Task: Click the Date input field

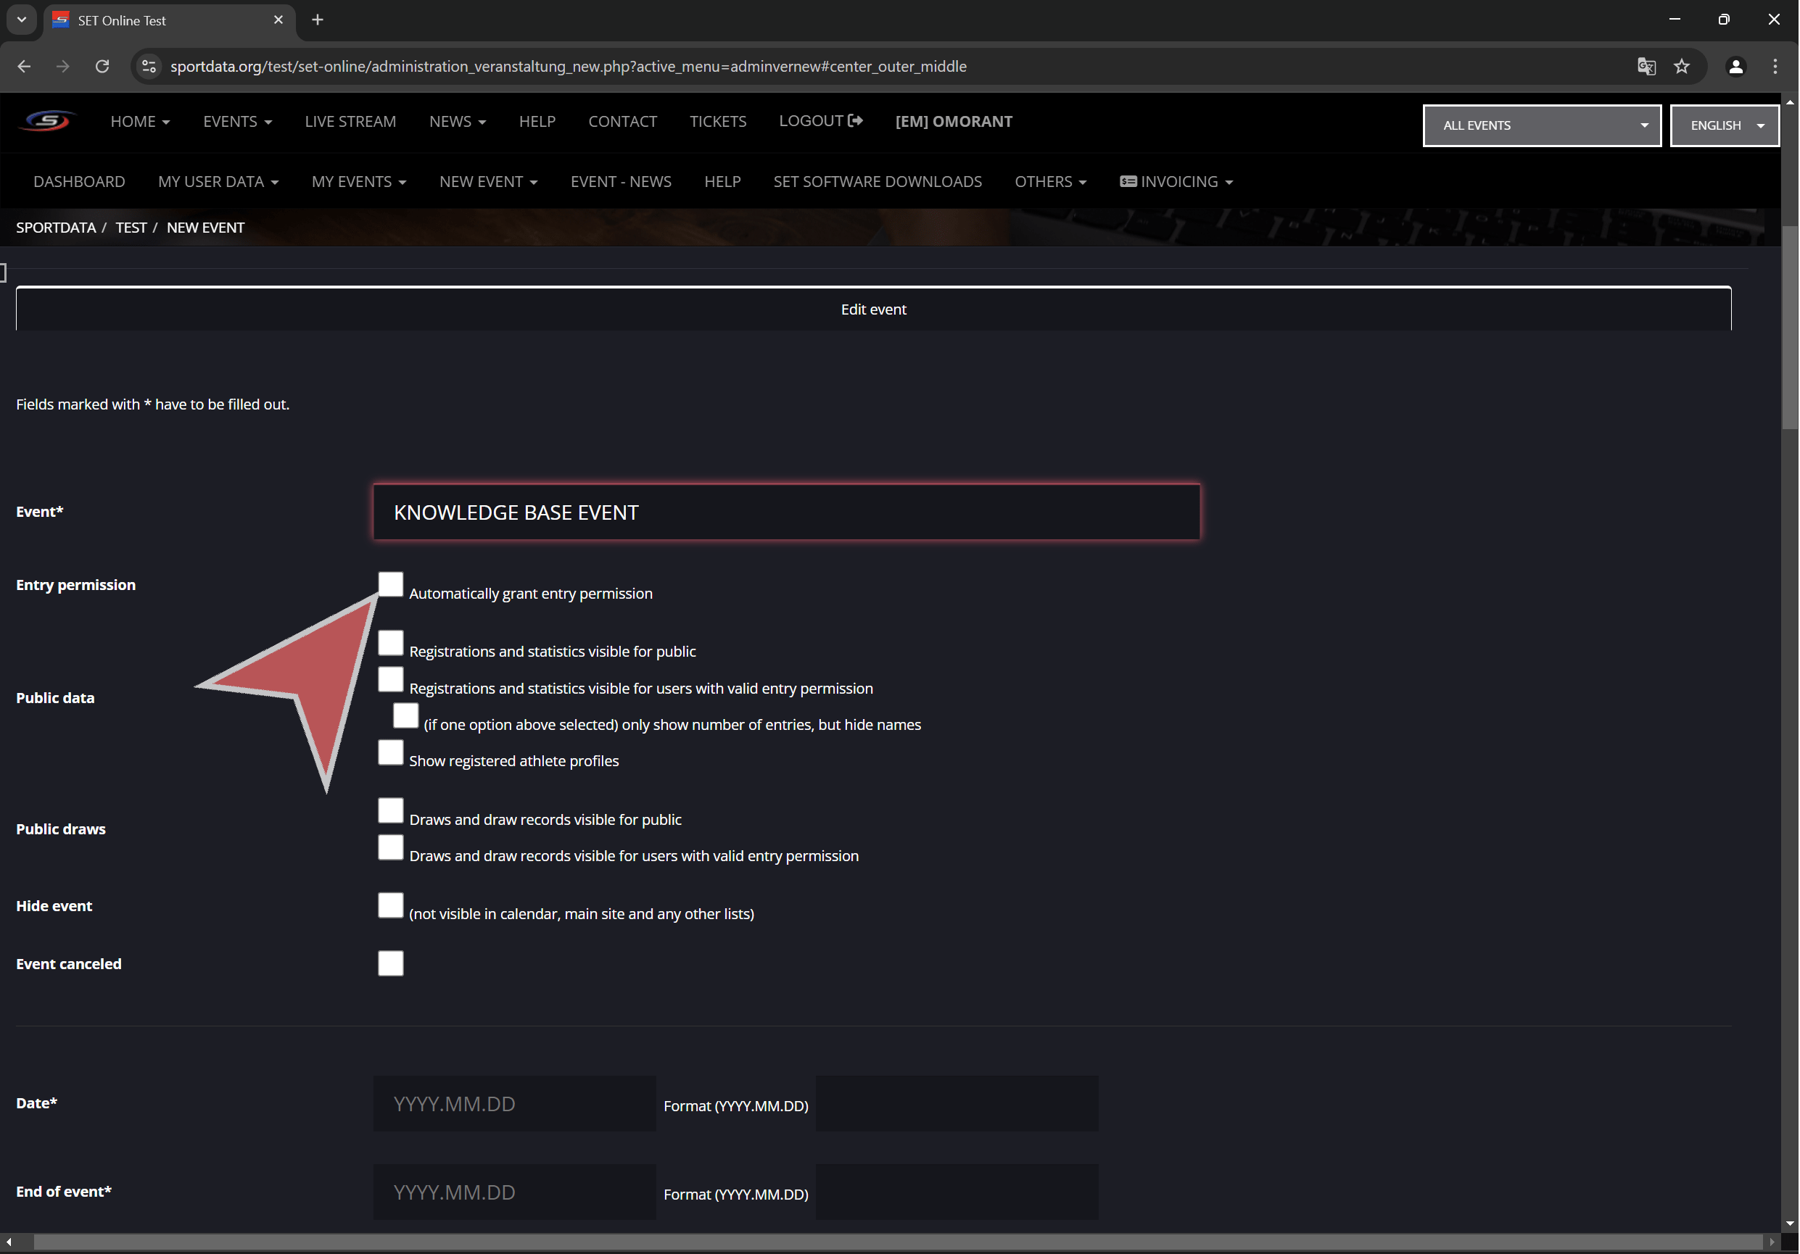Action: (x=514, y=1103)
